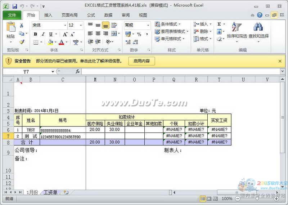Image resolution: width=288 pixels, height=205 pixels.
Task: Increase font size with the large A icon
Action: click(65, 34)
